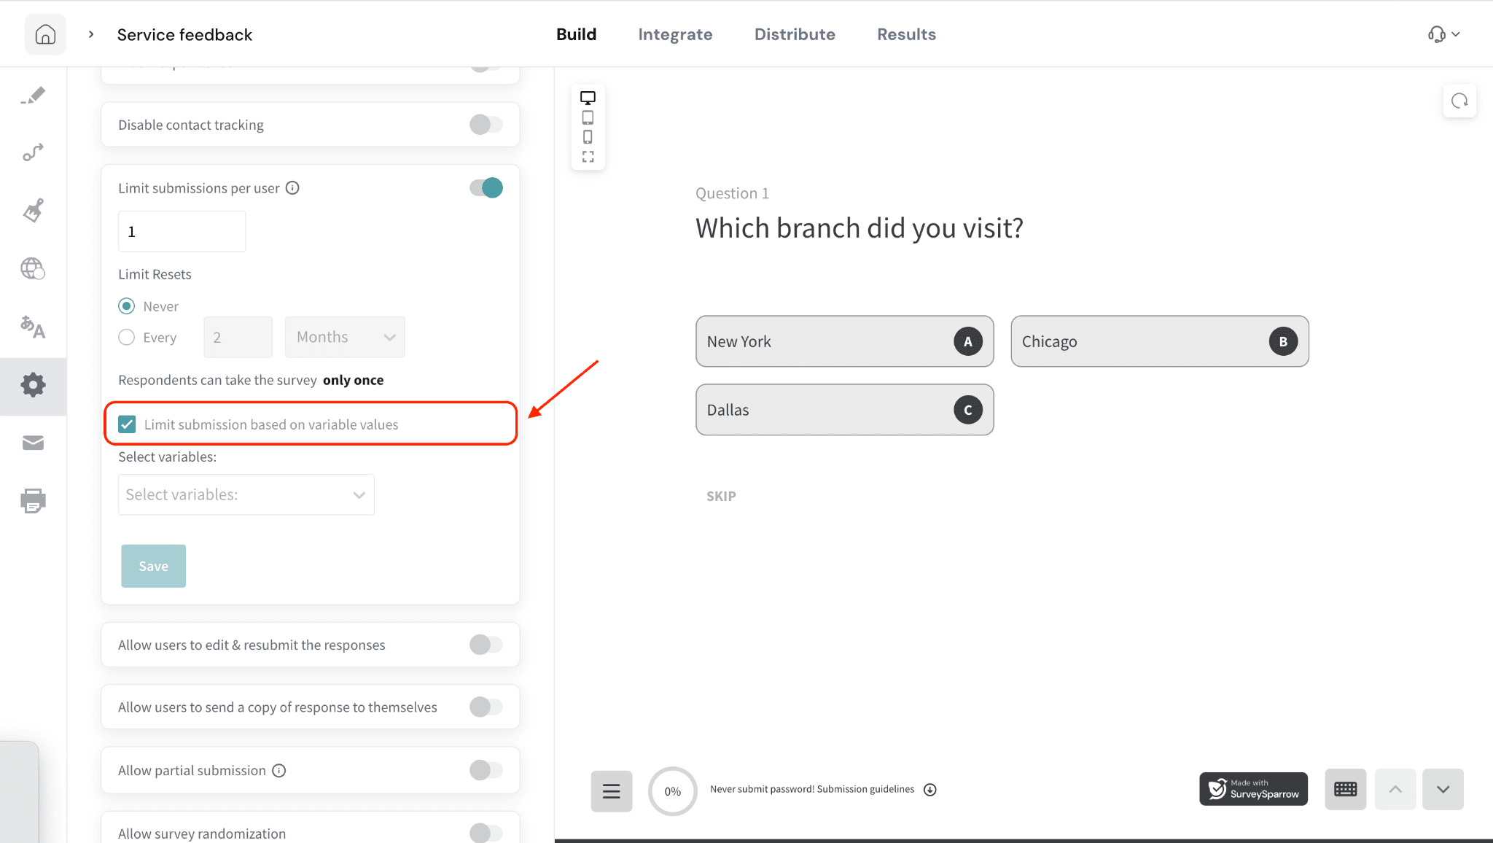The width and height of the screenshot is (1493, 843).
Task: Expand the Months dropdown
Action: point(345,337)
